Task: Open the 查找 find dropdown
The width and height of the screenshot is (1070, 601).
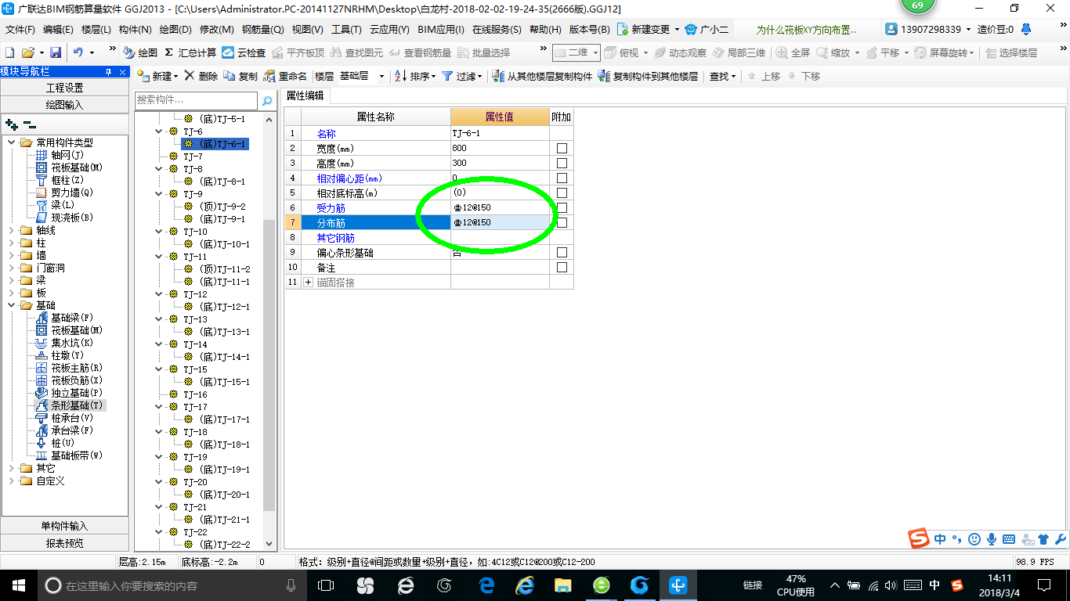Action: coord(723,76)
